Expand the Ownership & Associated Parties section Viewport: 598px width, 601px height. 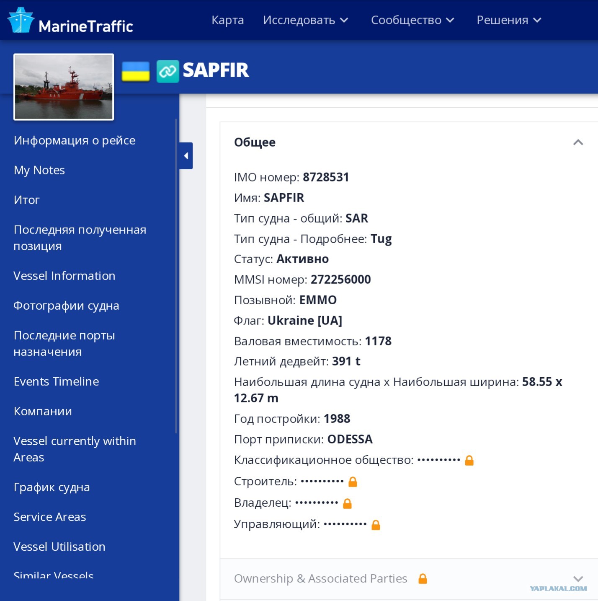click(578, 579)
